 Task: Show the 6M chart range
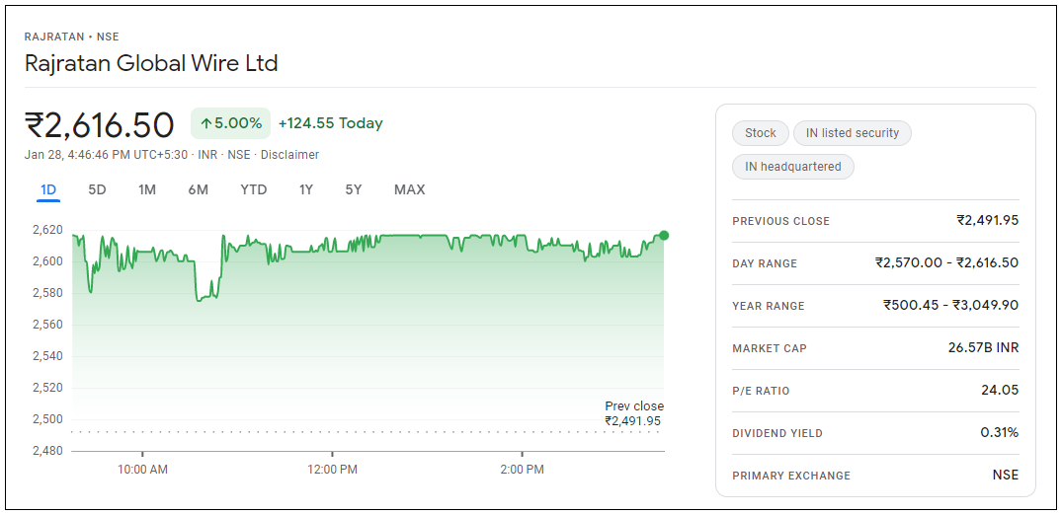tap(199, 189)
